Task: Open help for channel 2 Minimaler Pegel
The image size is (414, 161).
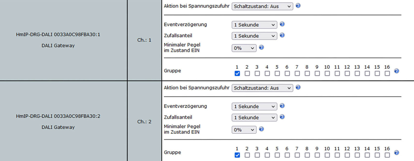Action: pos(261,129)
